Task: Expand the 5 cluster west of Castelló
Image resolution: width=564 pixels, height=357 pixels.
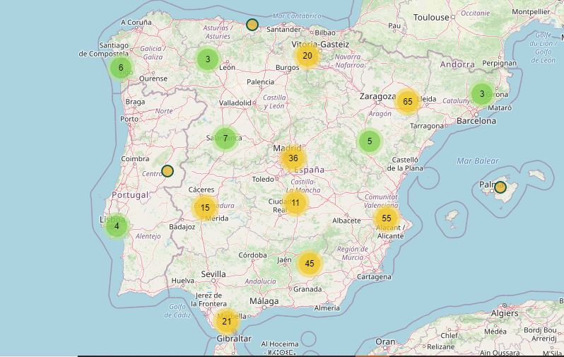Action: coord(370,141)
